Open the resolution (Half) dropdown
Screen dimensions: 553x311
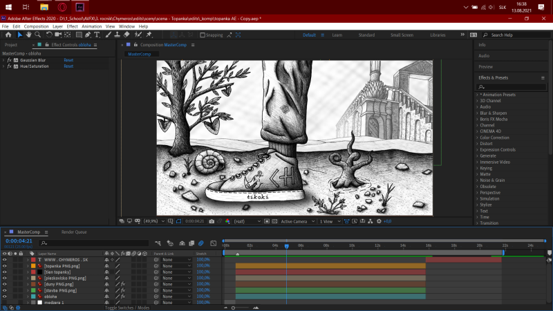point(247,221)
